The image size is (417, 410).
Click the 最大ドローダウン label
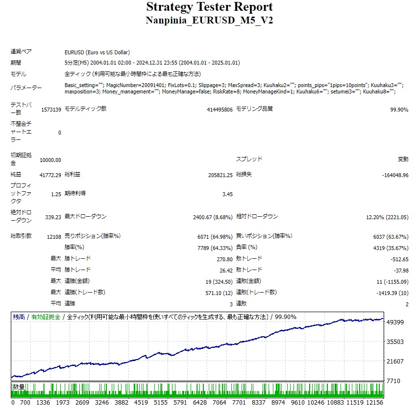(x=85, y=216)
